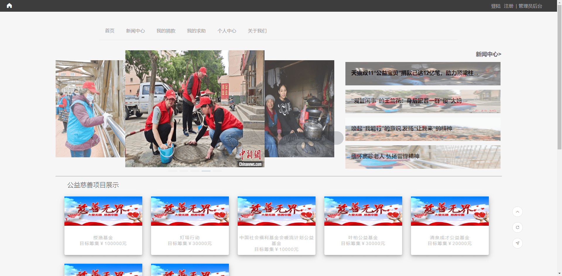Click the 目标筹集￥100000元 text
562x276 pixels.
pos(103,244)
